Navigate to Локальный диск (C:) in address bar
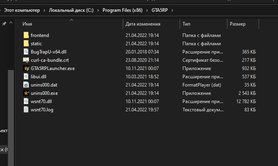Screen dimensions: 278x166 coord(71,10)
